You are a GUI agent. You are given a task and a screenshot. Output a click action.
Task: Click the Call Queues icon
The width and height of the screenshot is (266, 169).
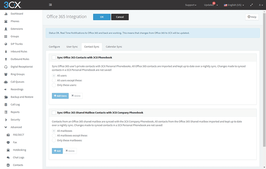click(6, 82)
